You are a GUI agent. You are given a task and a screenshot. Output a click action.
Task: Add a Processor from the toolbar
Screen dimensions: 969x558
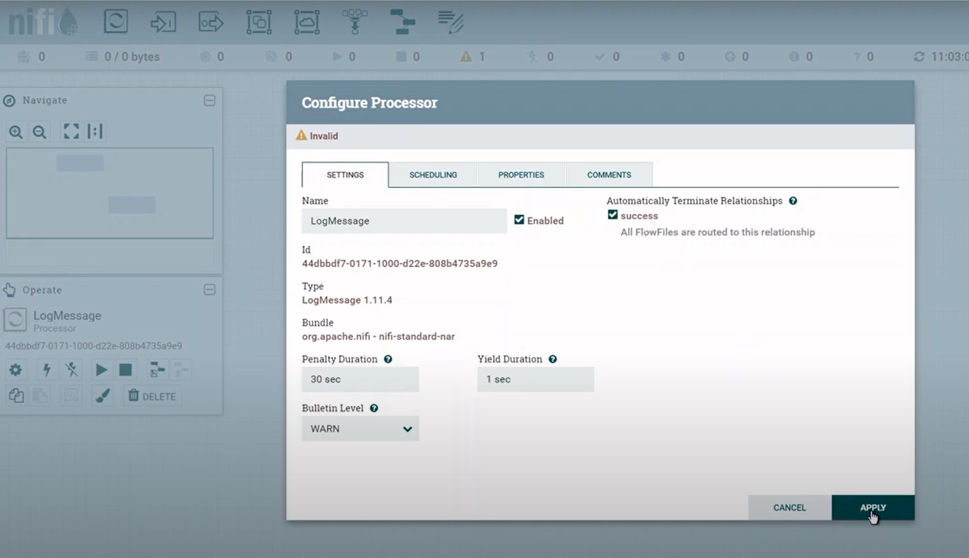(116, 22)
